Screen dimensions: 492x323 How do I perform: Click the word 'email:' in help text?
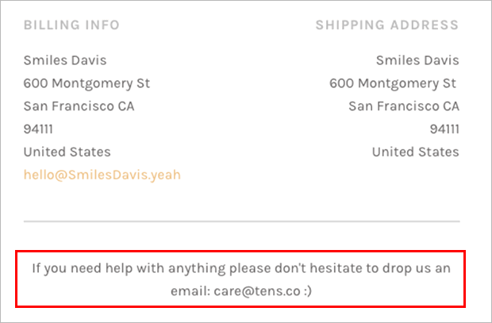(190, 291)
